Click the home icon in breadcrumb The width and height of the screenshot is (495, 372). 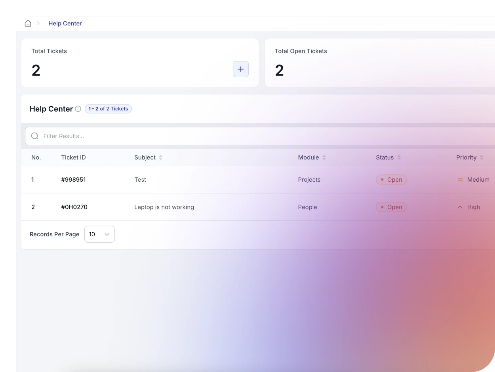coord(28,23)
